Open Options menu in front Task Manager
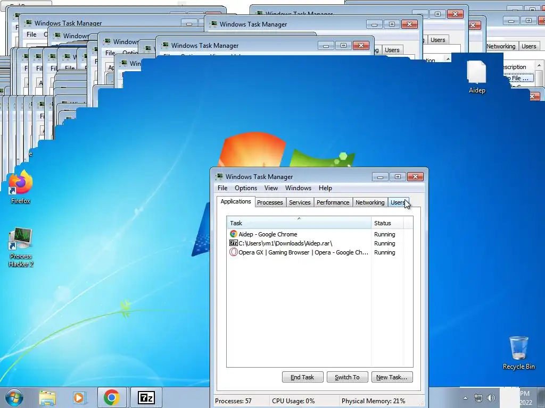The height and width of the screenshot is (408, 545). (x=246, y=188)
